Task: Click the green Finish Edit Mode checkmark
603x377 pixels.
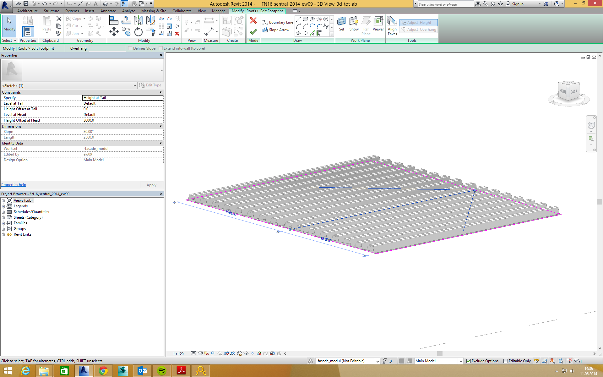Action: 253,32
